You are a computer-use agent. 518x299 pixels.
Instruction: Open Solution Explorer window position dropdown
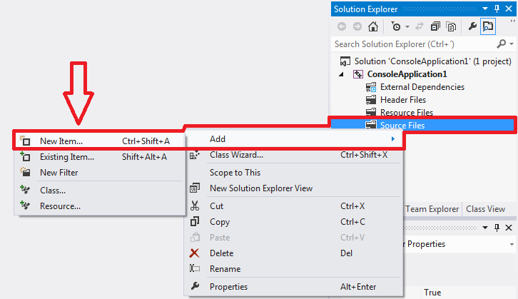click(x=485, y=9)
